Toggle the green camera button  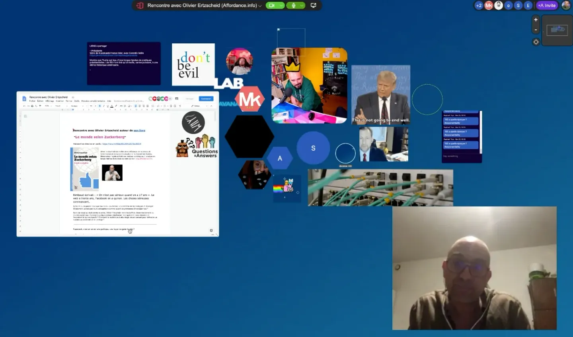click(x=272, y=6)
